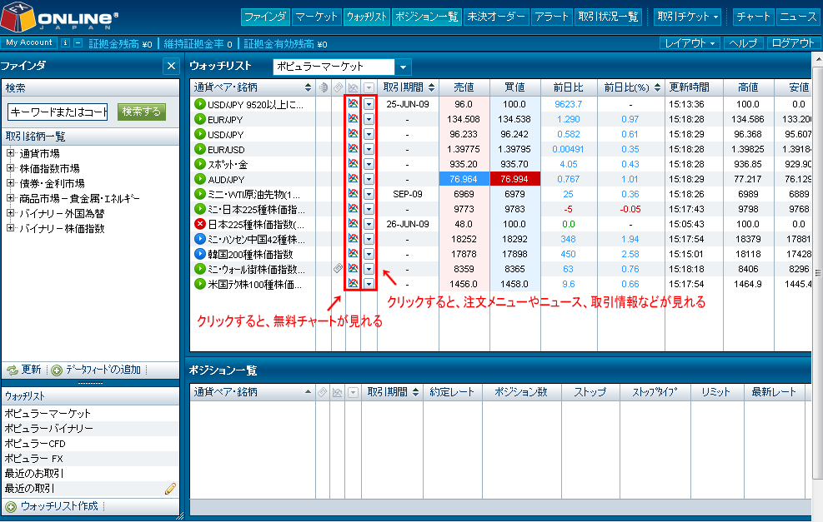This screenshot has width=823, height=522.
Task: Click the ticket icon in the ミニ・ウォール街株価指数 row
Action: click(x=339, y=268)
